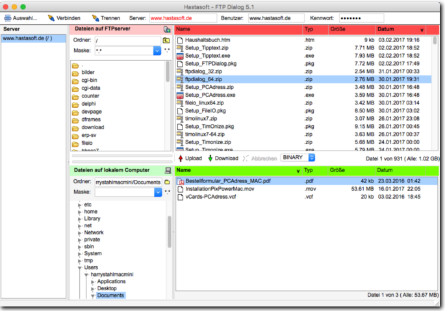The image size is (445, 311).
Task: Click the FTP server panel header icon
Action: pos(167,29)
